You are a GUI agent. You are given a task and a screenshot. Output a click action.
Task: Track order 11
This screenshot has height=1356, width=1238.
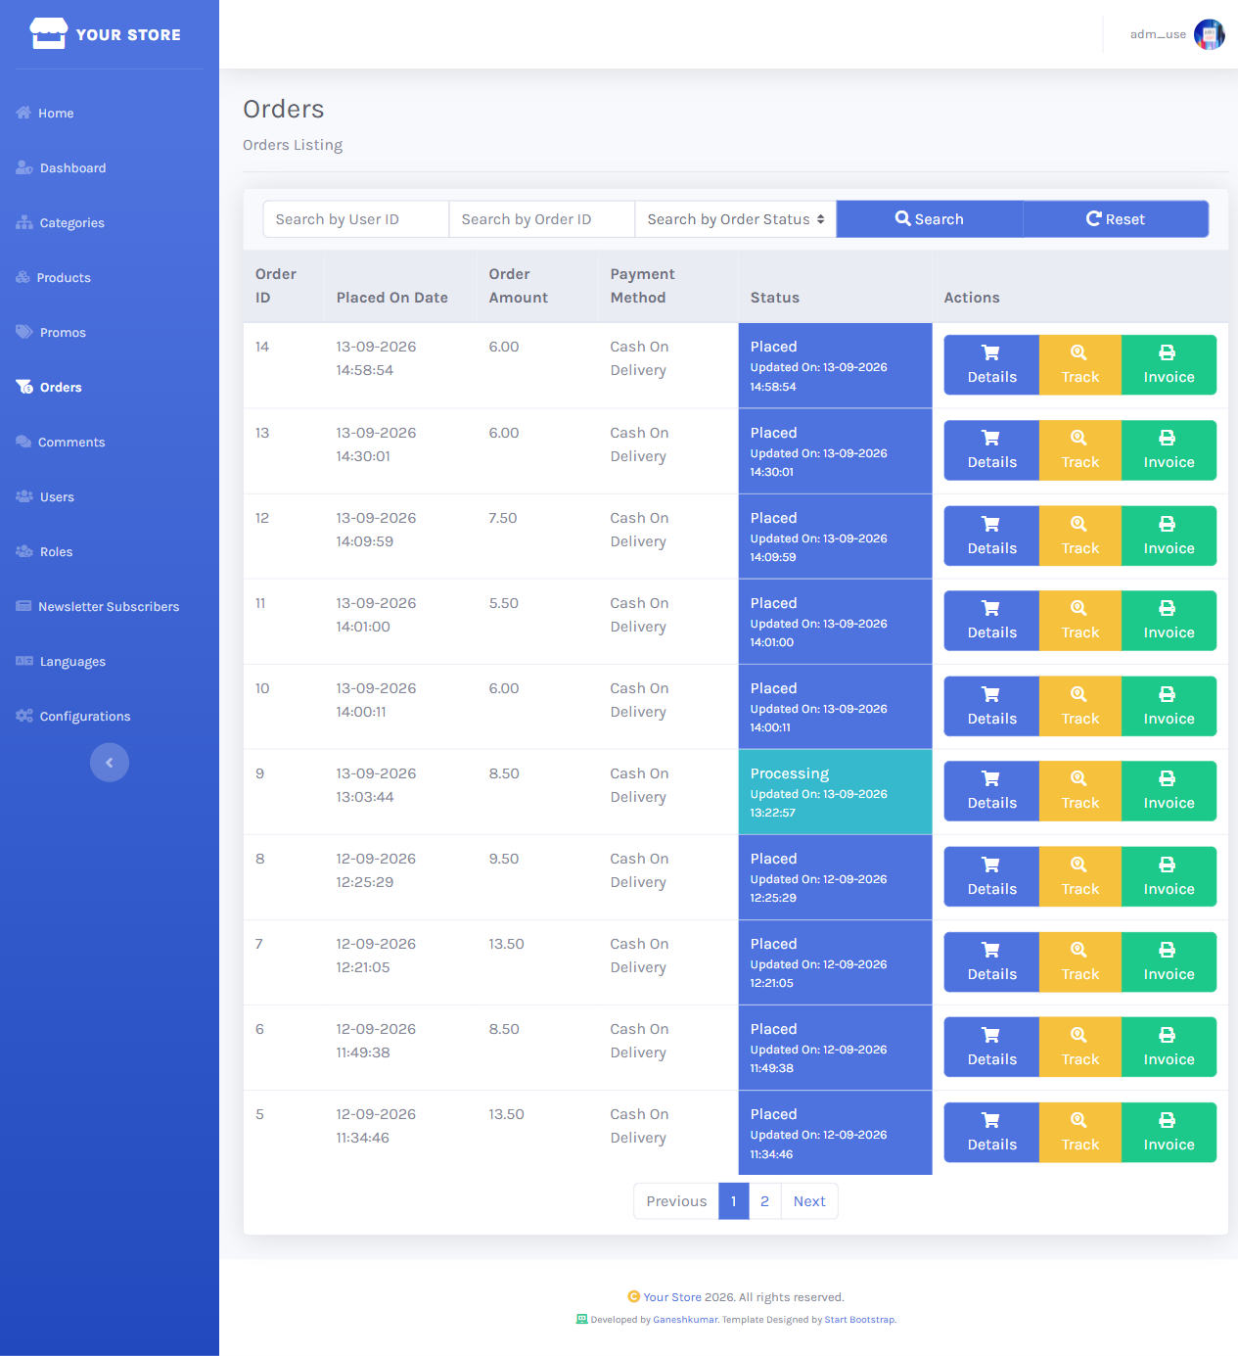[x=1080, y=621]
